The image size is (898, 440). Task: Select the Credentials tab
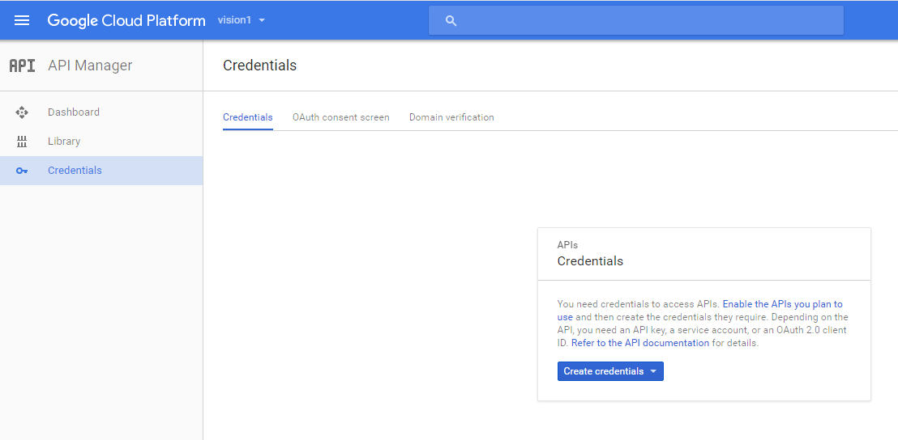tap(247, 117)
